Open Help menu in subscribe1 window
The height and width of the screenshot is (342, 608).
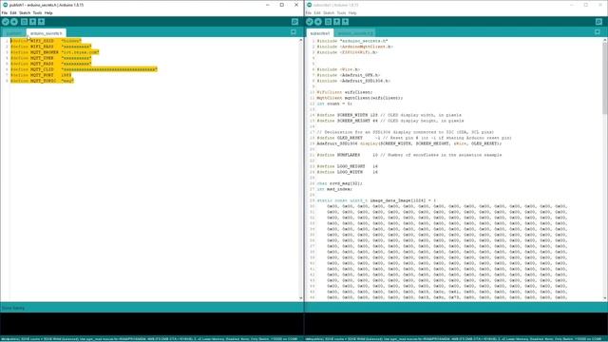[x=352, y=12]
